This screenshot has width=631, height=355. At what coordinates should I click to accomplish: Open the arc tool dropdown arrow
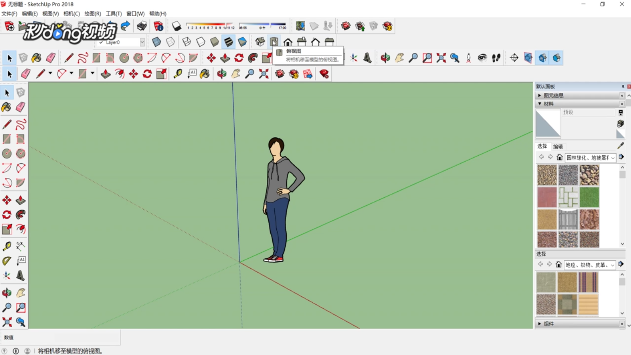click(x=71, y=74)
